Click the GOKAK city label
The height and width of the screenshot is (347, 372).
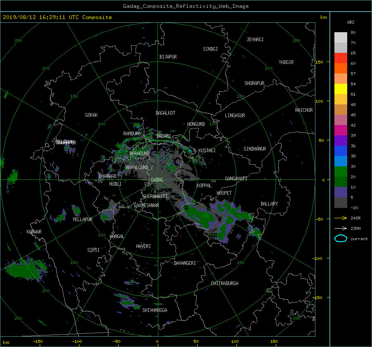pos(91,115)
